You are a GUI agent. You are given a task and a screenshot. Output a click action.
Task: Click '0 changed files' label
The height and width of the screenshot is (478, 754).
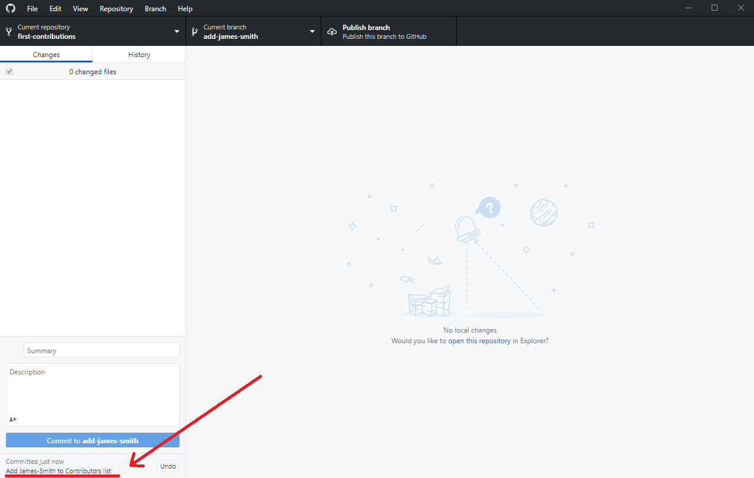tap(93, 72)
